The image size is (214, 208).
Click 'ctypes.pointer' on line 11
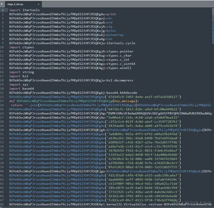(x=120, y=51)
